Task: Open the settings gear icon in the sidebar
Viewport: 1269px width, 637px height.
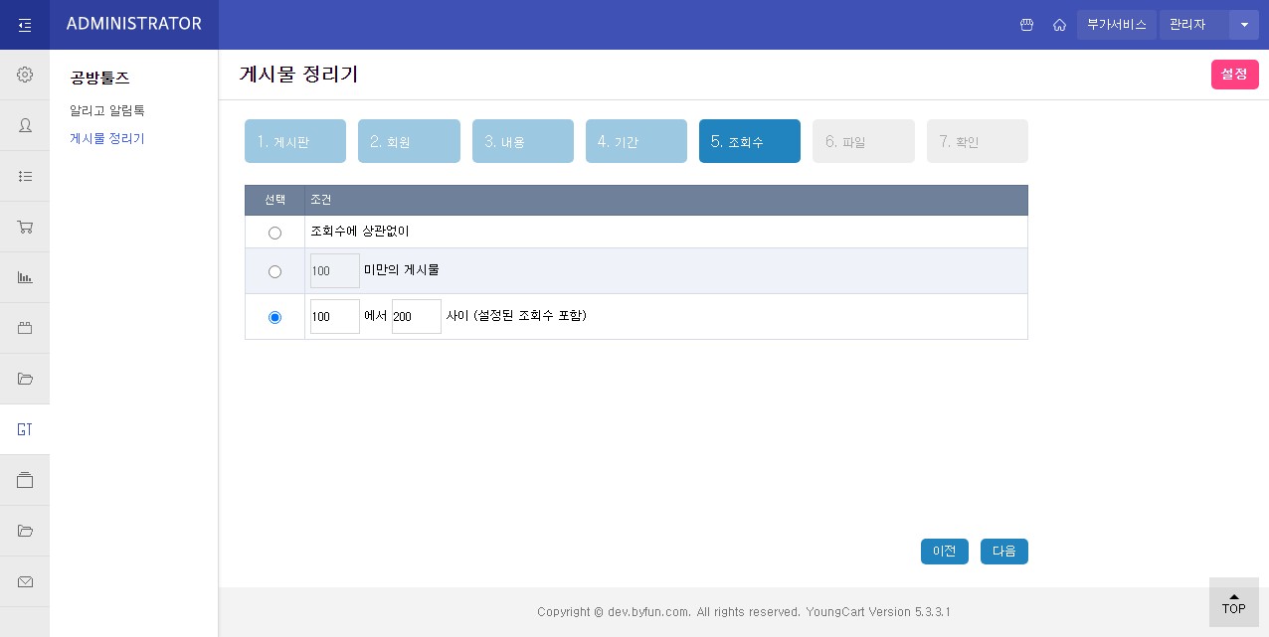Action: tap(25, 75)
